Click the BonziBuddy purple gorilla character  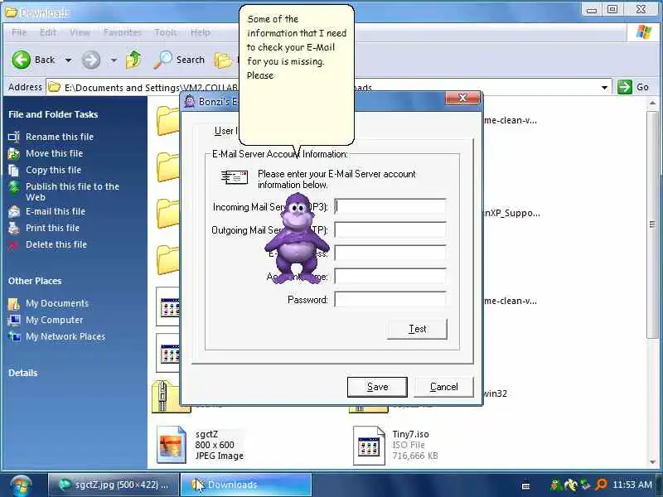coord(297,238)
